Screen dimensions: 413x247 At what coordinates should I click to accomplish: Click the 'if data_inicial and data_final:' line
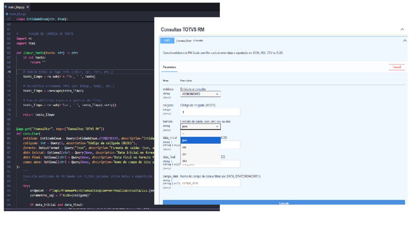[57, 205]
